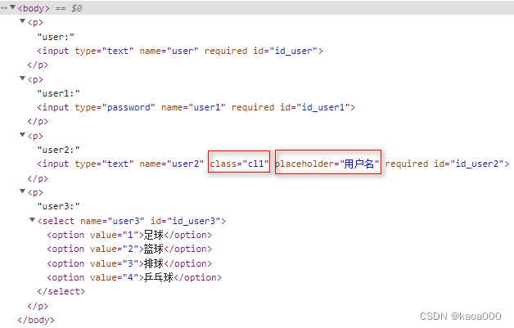This screenshot has height=328, width=514.
Task: Click the id="id_user3" attribute on select
Action: (x=186, y=221)
